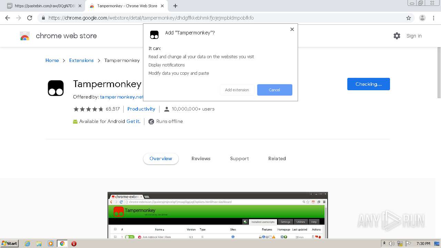Open the 65,517 ratings count
This screenshot has height=248, width=441.
click(x=113, y=109)
